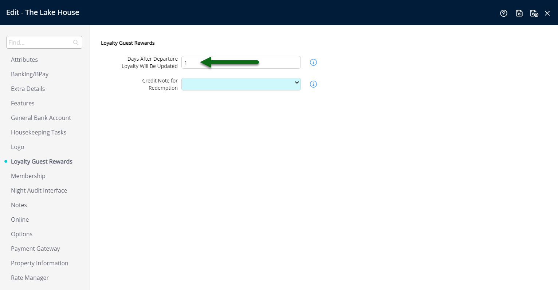The width and height of the screenshot is (558, 290).
Task: Close the Edit - The Lake House dialog
Action: tap(547, 13)
